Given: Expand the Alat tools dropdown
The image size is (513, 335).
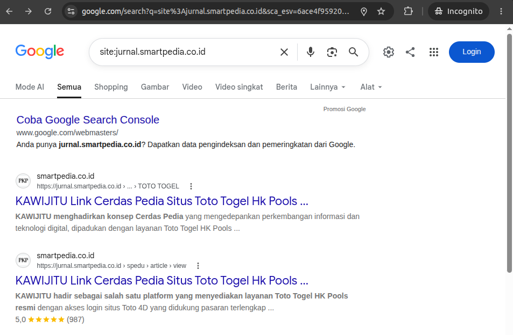Looking at the screenshot, I should (x=371, y=87).
